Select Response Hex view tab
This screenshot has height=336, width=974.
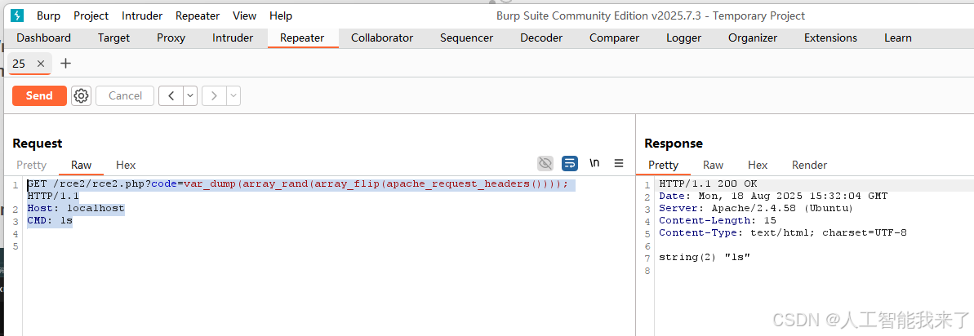[758, 165]
